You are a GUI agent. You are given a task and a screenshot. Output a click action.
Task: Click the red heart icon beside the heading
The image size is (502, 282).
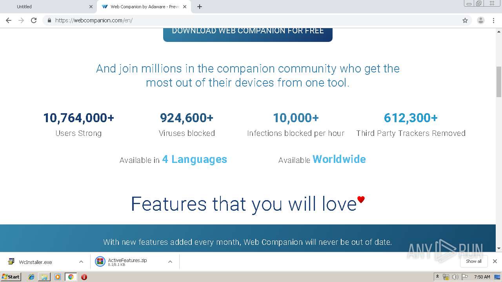pyautogui.click(x=361, y=199)
